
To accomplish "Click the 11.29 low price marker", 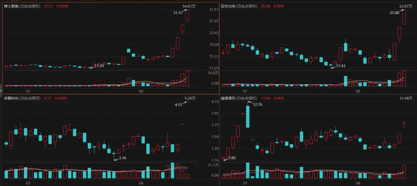I will [x=99, y=66].
